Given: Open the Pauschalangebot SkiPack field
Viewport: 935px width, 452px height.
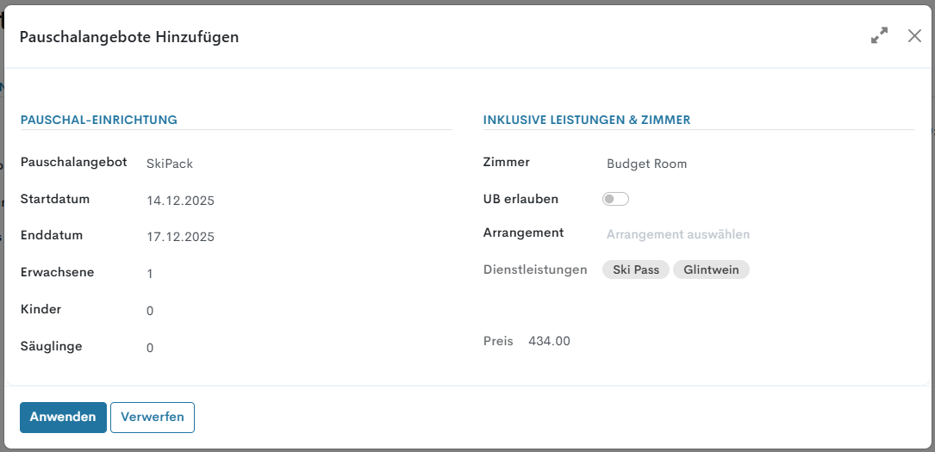Looking at the screenshot, I should pyautogui.click(x=170, y=164).
